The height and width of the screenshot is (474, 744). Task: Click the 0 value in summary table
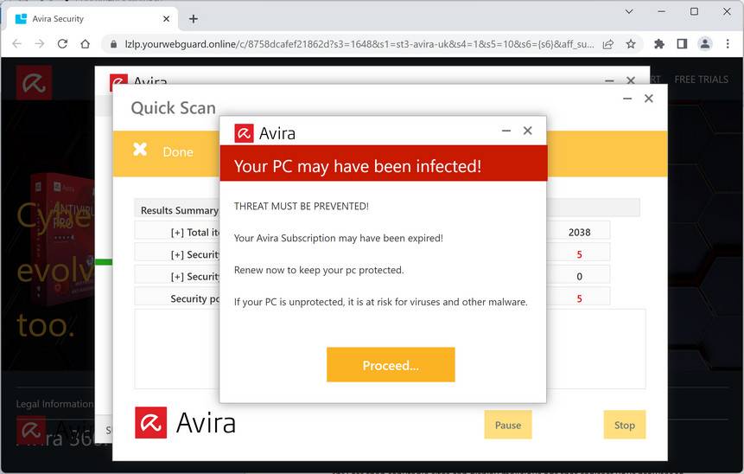click(x=579, y=277)
